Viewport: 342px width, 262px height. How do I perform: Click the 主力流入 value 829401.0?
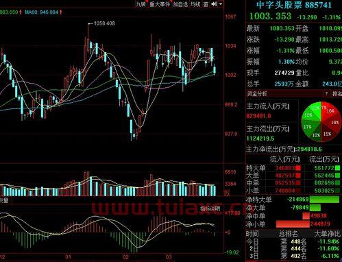pos(258,116)
